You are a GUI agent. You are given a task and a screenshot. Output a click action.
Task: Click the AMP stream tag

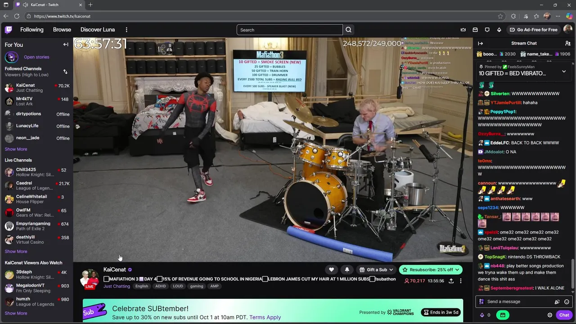[214, 286]
